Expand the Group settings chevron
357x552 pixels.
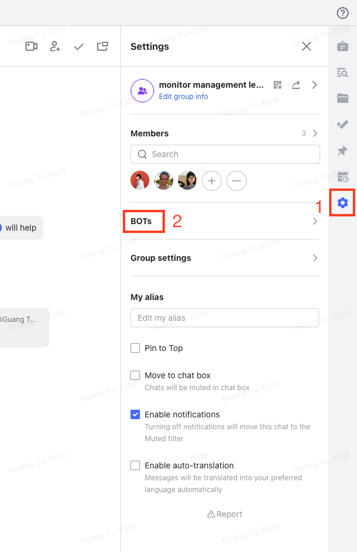(315, 258)
